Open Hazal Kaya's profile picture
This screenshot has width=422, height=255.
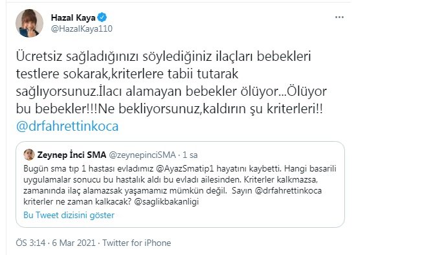(29, 23)
